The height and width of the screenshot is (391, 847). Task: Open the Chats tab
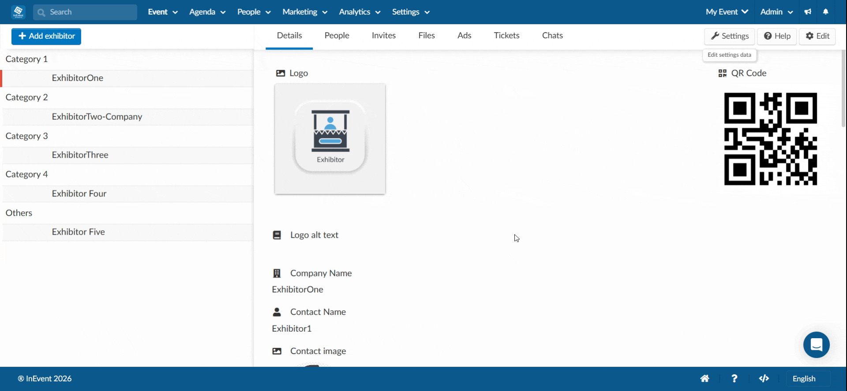click(552, 36)
